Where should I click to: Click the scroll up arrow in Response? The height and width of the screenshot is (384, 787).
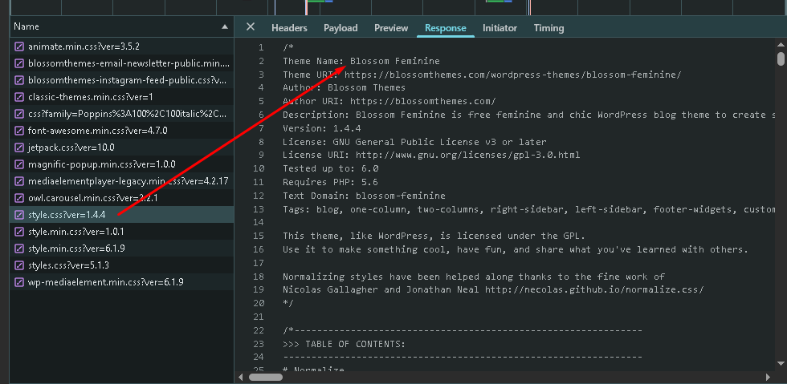pyautogui.click(x=781, y=43)
